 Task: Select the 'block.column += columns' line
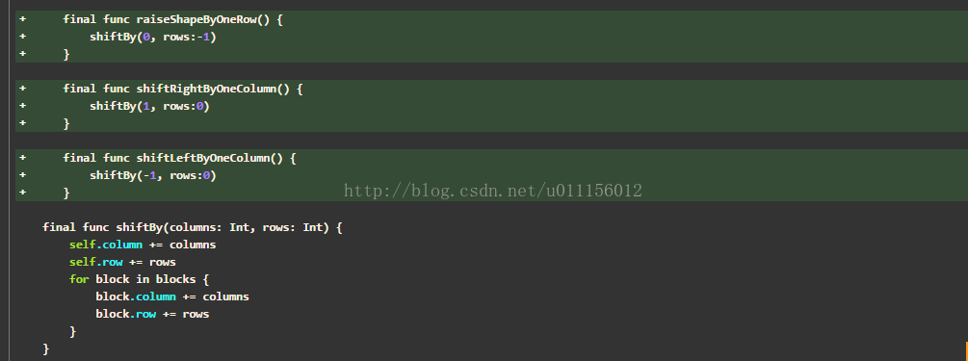click(172, 297)
